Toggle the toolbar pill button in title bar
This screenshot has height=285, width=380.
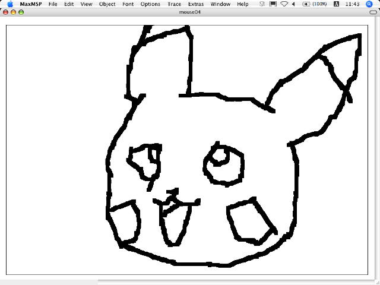pos(372,12)
